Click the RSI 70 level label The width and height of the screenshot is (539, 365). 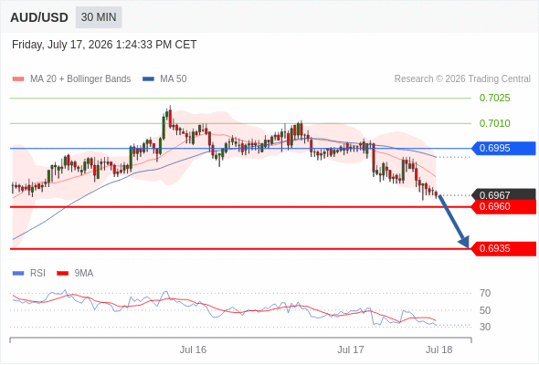[485, 293]
